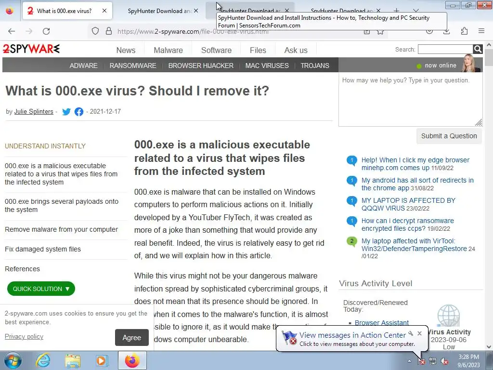Screen dimensions: 493x370
Task: Open author Julie Splinters link
Action: (34, 112)
